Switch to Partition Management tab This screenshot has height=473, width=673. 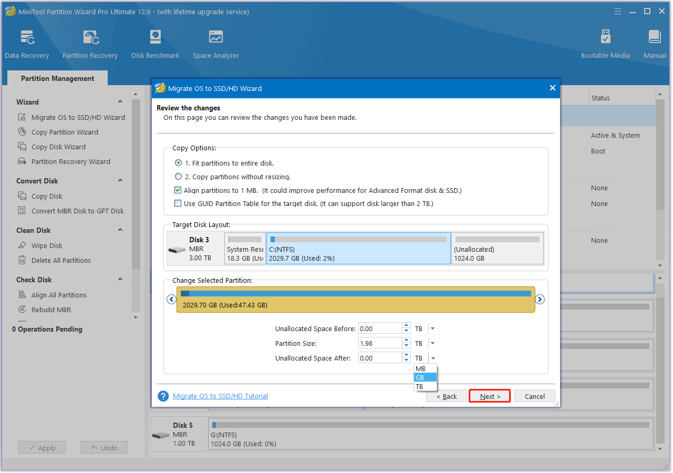[x=58, y=78]
